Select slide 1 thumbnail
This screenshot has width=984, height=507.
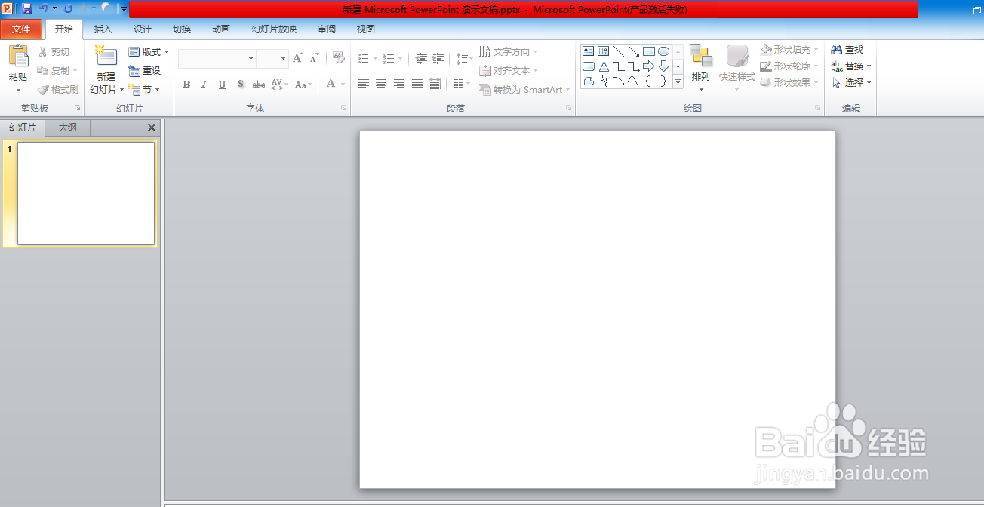click(x=86, y=193)
